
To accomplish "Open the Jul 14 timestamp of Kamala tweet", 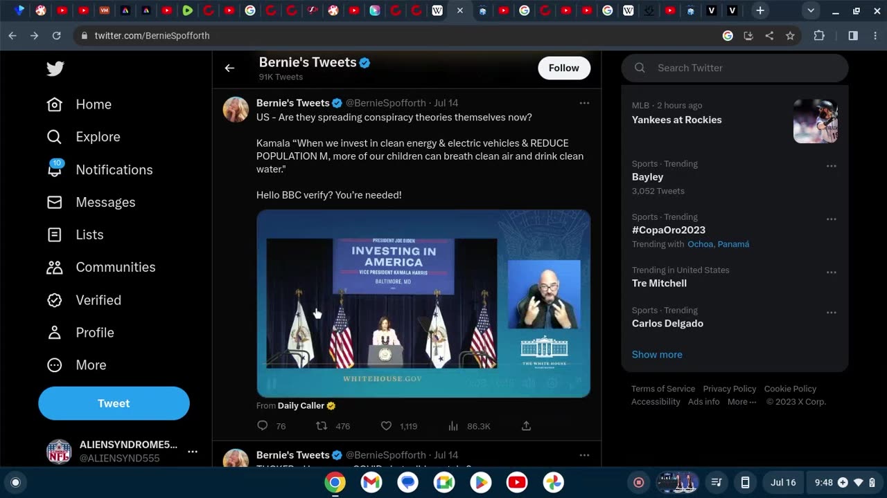I will (x=446, y=103).
